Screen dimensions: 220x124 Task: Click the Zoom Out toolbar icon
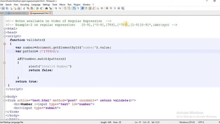pos(59,8)
